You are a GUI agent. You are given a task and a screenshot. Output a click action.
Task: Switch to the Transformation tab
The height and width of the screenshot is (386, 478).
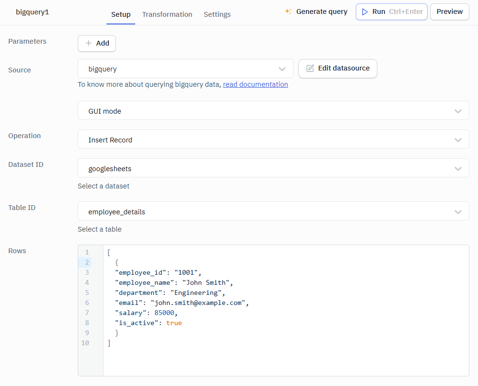pyautogui.click(x=167, y=14)
